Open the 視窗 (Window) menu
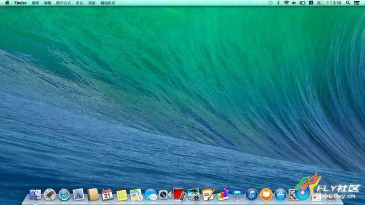365x205 pixels. tap(92, 3)
